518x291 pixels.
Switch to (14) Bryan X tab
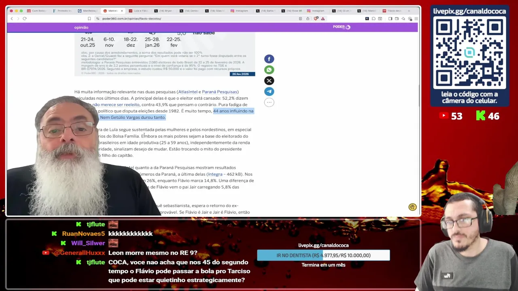164,11
